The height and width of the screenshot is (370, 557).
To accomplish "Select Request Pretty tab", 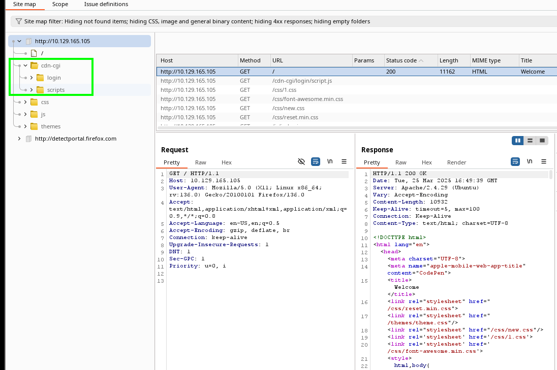I will (172, 162).
